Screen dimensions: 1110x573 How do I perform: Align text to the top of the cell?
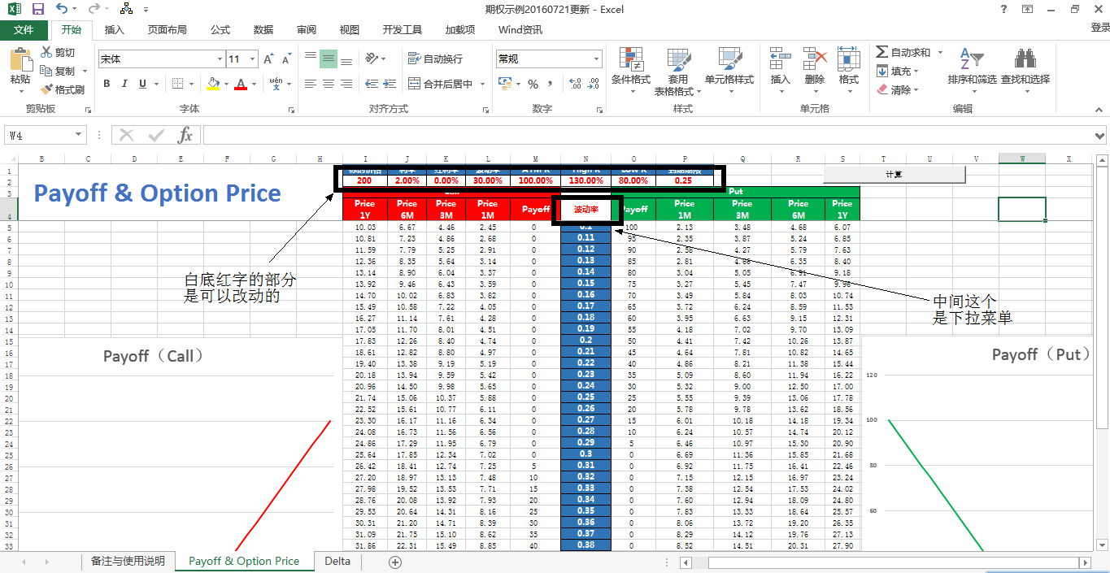[x=310, y=59]
